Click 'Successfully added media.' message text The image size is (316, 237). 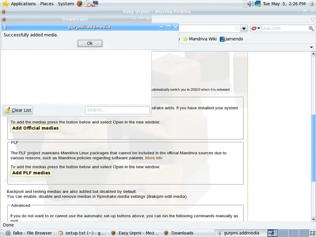[31, 35]
